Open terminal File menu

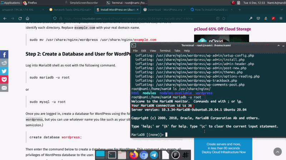(x=135, y=51)
